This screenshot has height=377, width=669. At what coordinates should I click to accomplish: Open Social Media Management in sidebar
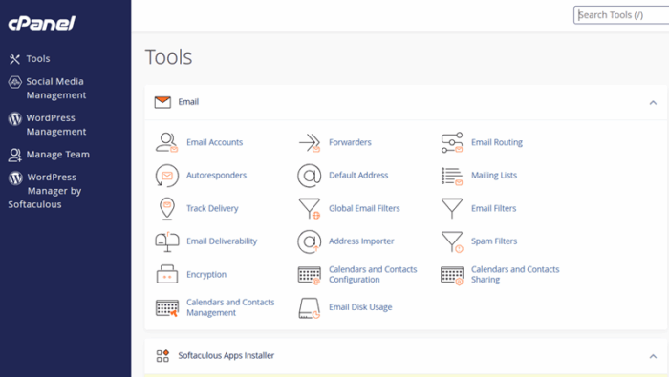[x=55, y=88]
